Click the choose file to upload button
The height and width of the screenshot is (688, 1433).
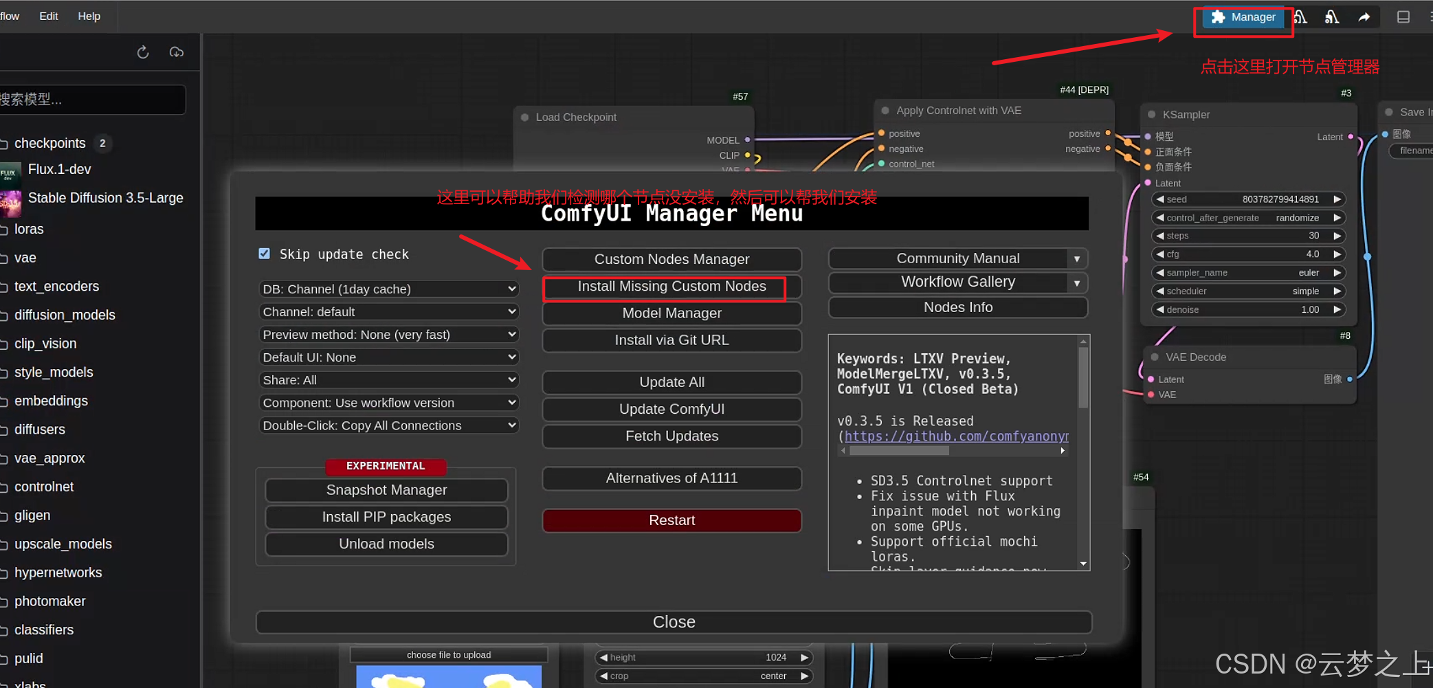[x=449, y=655]
